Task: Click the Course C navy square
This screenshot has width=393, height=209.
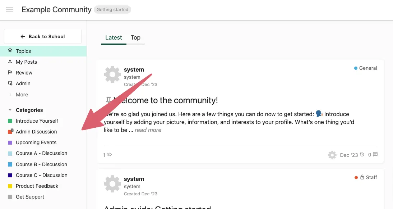Action: pos(10,175)
